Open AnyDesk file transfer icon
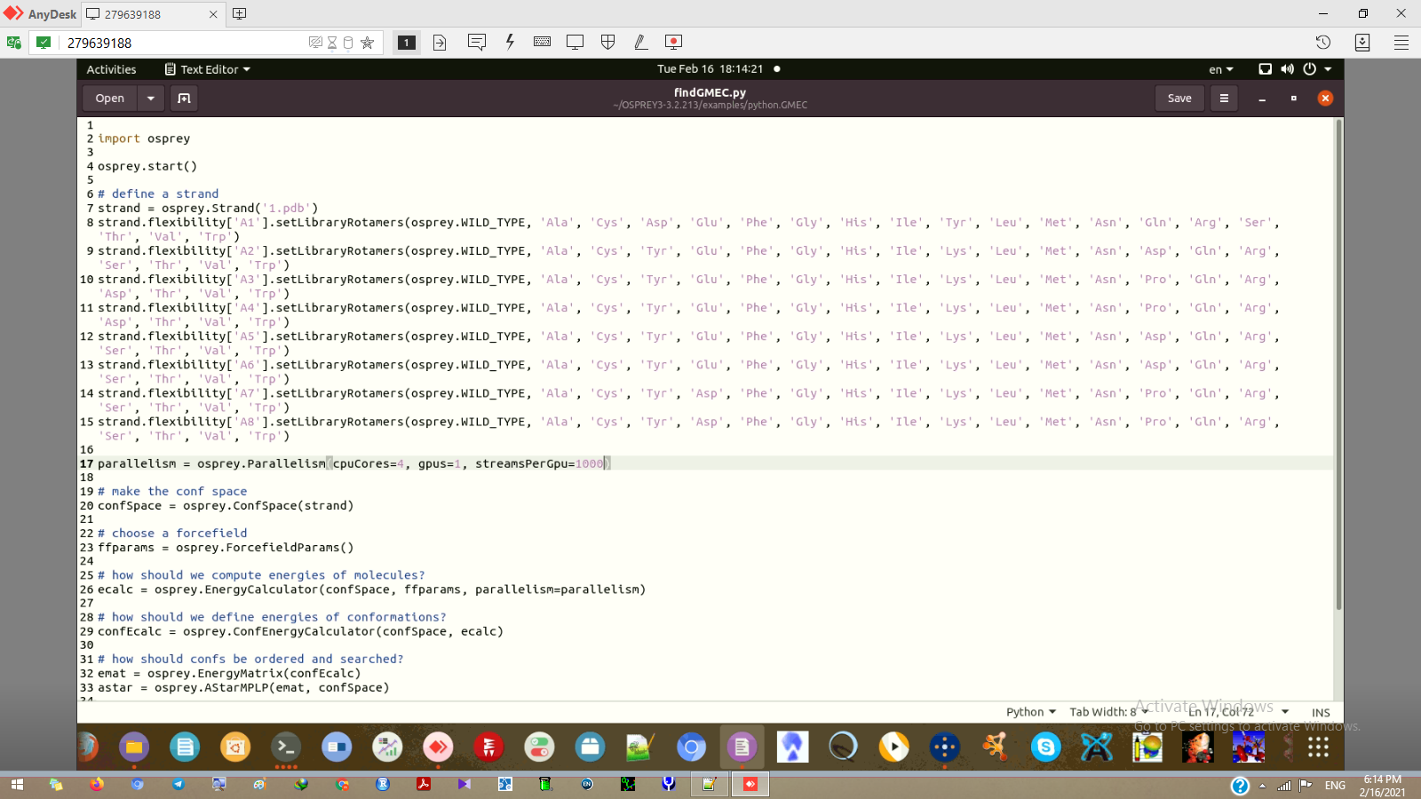Image resolution: width=1421 pixels, height=799 pixels. click(440, 43)
